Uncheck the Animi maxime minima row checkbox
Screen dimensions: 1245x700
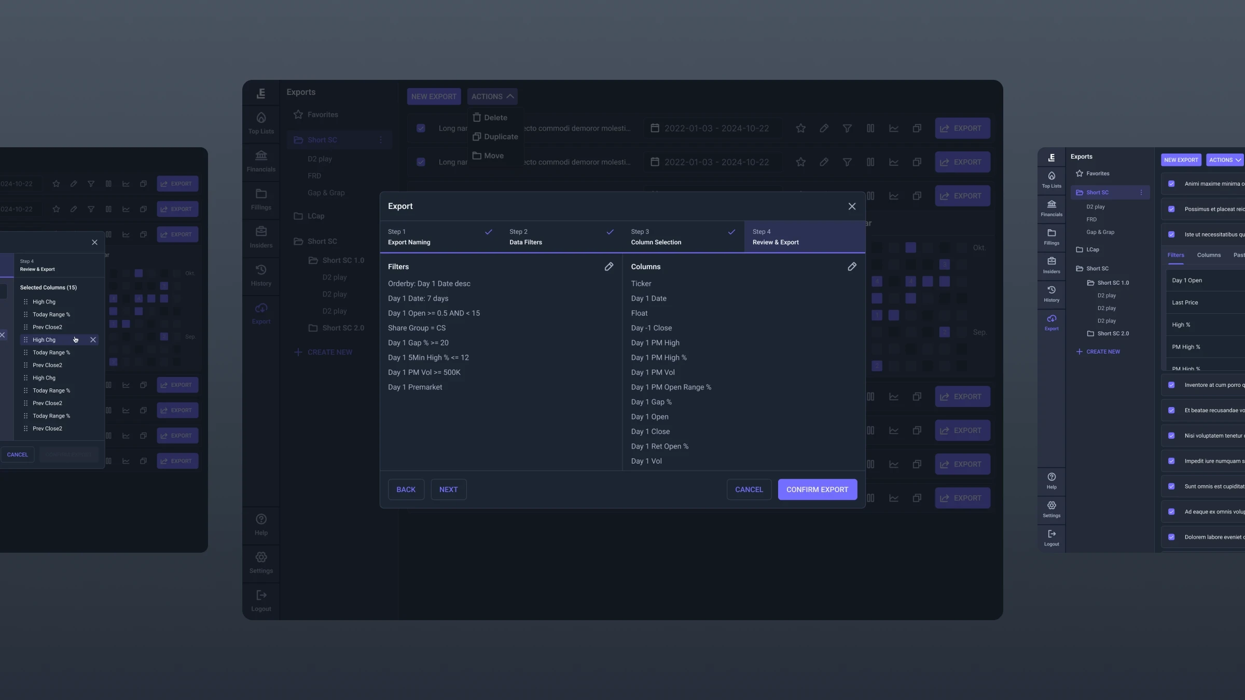(x=1171, y=184)
